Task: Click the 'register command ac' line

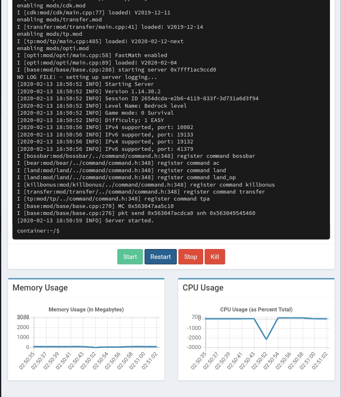Action: [118, 163]
